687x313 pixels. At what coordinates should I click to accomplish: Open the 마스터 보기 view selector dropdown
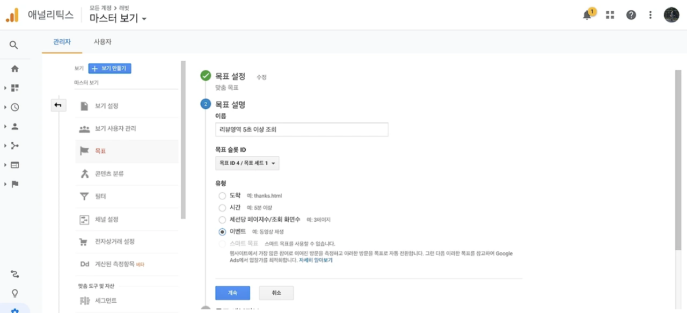118,18
